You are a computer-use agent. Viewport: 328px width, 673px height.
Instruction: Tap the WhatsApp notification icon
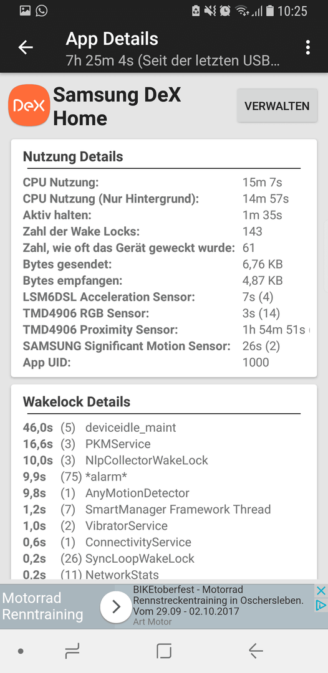[x=42, y=11]
